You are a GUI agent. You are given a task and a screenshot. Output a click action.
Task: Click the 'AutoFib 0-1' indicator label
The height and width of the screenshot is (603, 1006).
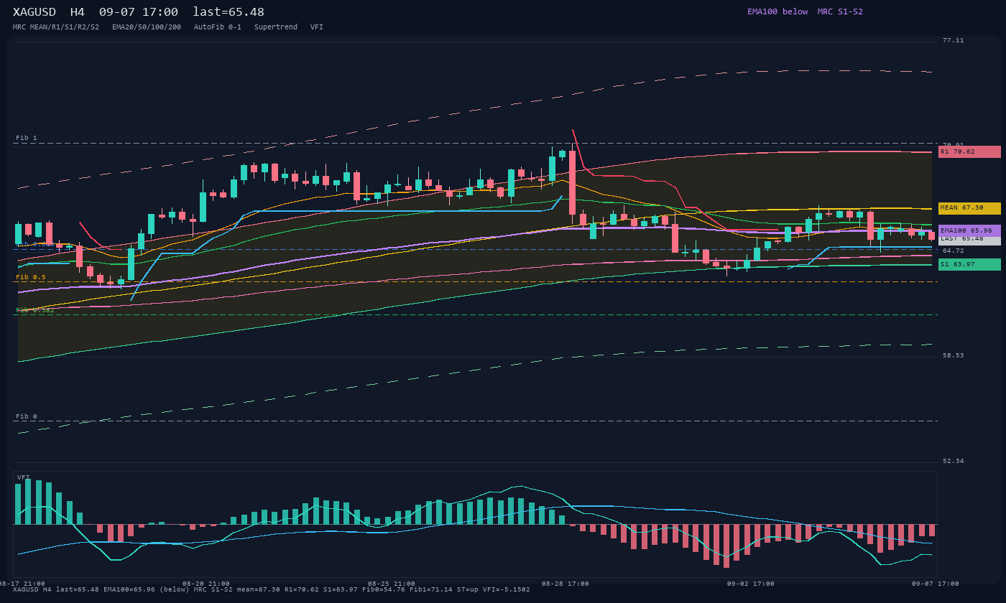[218, 27]
